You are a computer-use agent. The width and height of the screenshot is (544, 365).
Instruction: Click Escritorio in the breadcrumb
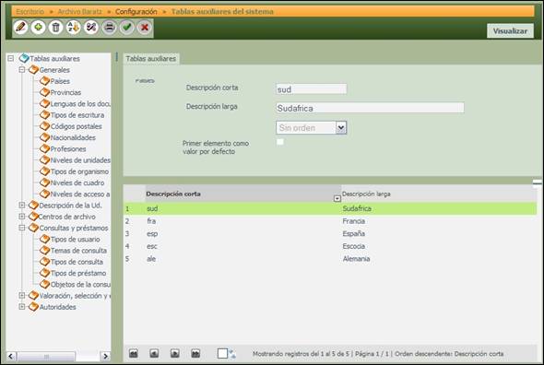30,11
